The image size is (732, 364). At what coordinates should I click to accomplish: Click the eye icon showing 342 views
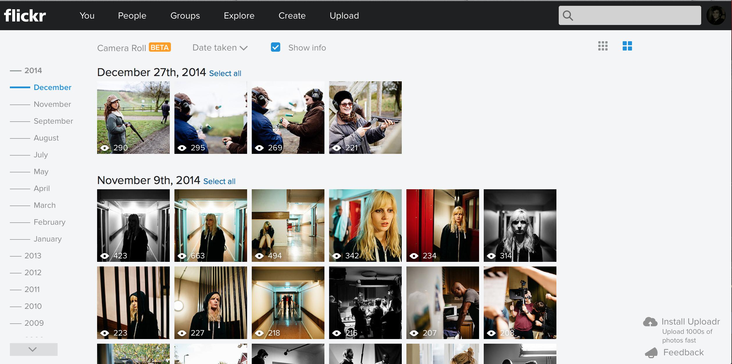(x=337, y=256)
